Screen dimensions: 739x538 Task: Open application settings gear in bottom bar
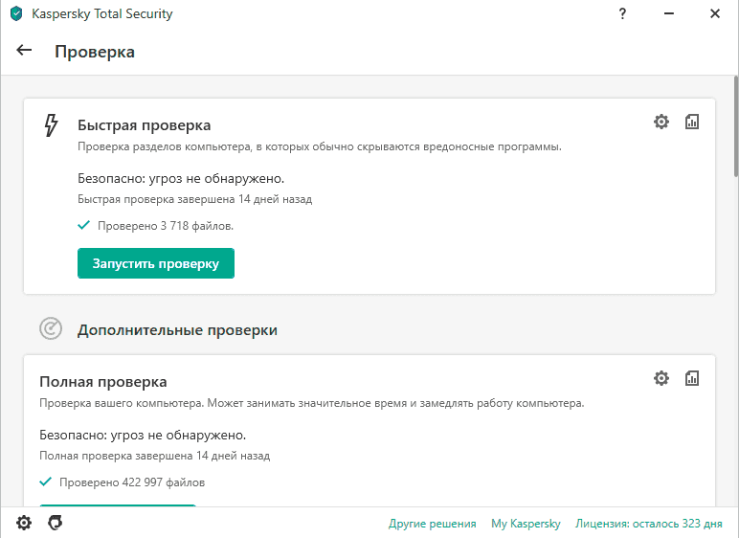(24, 523)
